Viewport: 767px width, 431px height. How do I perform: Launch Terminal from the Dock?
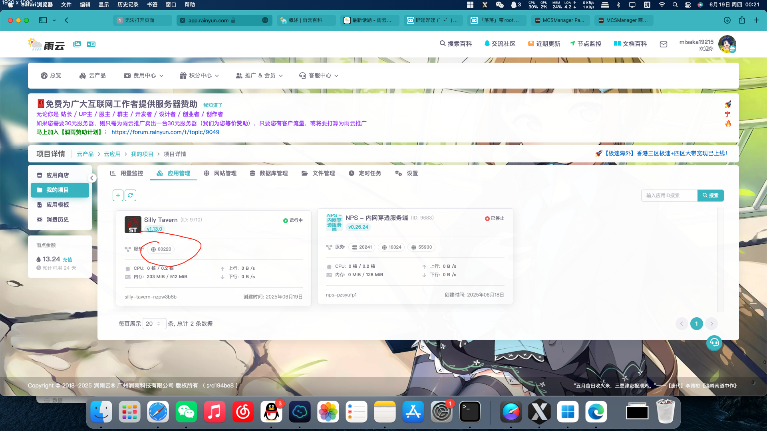[470, 412]
